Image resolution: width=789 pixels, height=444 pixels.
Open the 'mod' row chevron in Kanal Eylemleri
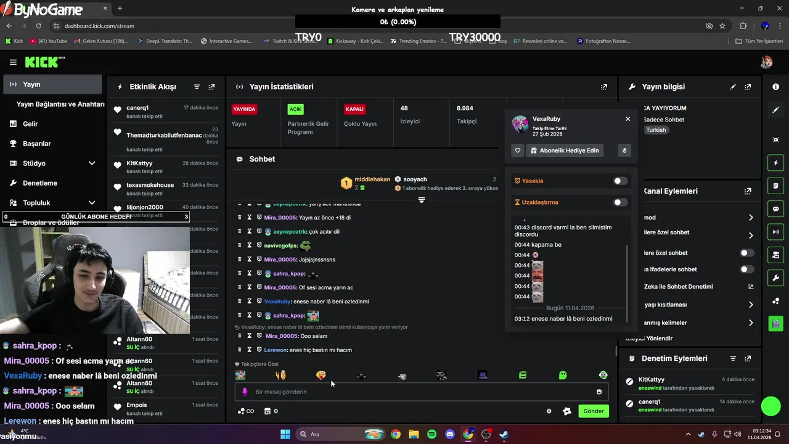751,218
